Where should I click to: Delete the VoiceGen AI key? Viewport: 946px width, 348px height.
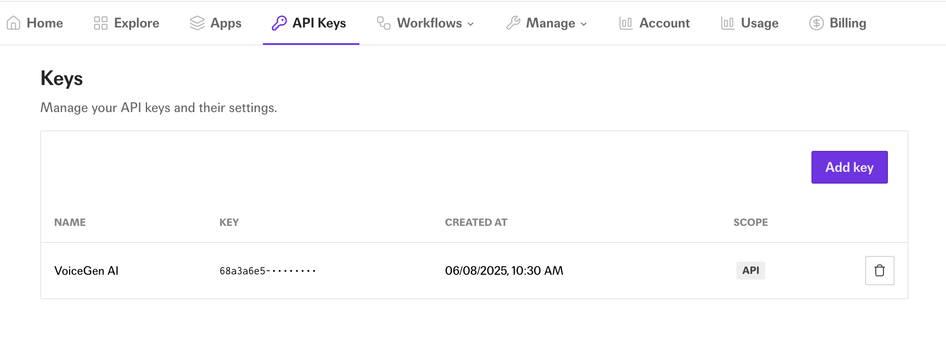coord(879,270)
